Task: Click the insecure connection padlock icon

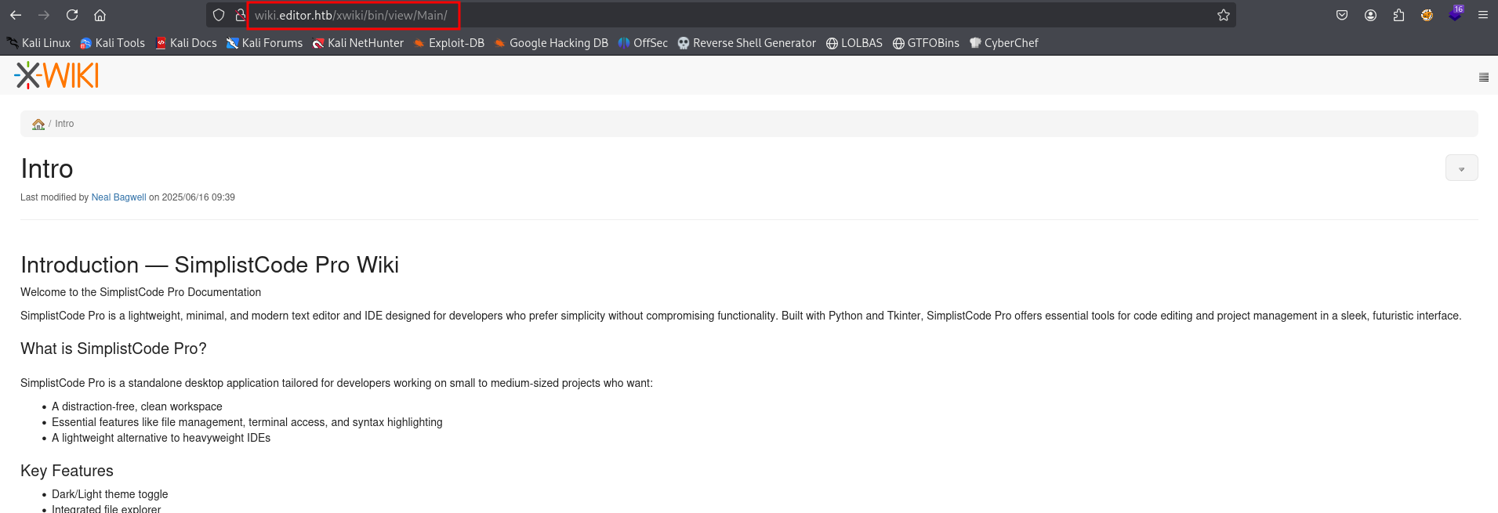Action: 240,15
